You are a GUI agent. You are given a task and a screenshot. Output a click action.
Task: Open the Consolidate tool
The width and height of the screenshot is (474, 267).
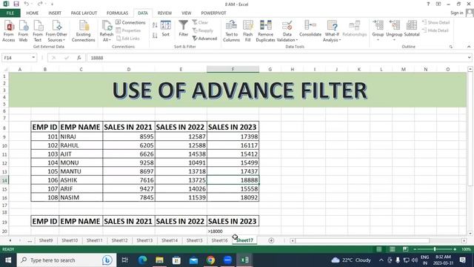click(x=310, y=28)
